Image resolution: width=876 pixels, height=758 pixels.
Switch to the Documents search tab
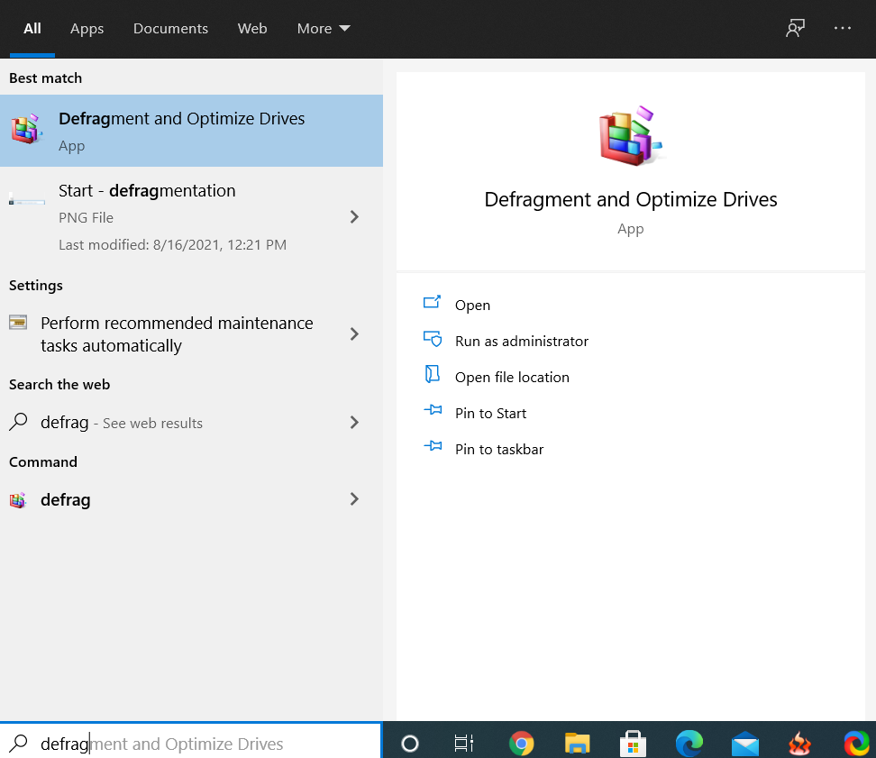pos(170,29)
